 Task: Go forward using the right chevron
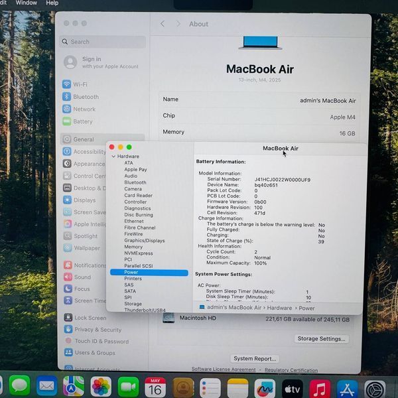point(178,24)
